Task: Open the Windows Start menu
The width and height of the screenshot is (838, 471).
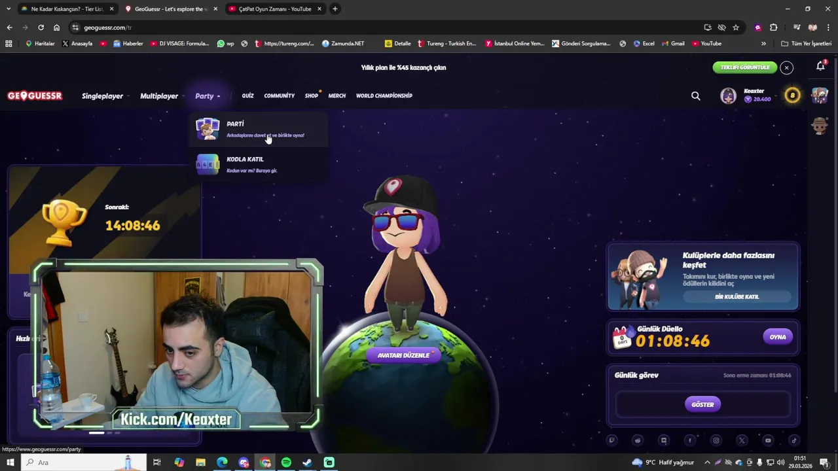Action: point(10,462)
